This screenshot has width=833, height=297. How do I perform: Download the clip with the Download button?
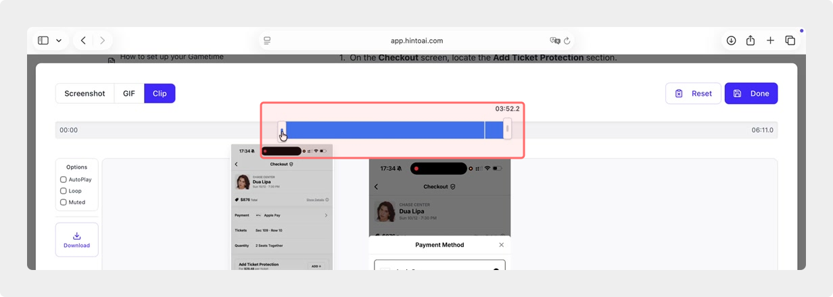click(x=76, y=240)
